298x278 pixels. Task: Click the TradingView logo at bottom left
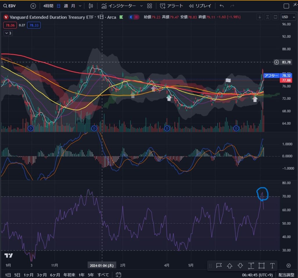tap(8, 255)
